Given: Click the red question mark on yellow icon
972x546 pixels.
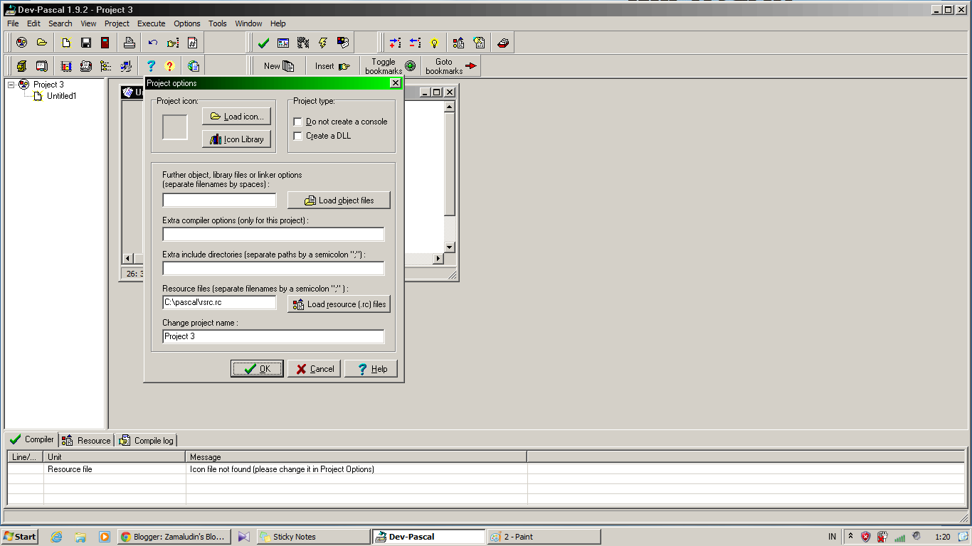Looking at the screenshot, I should point(169,66).
